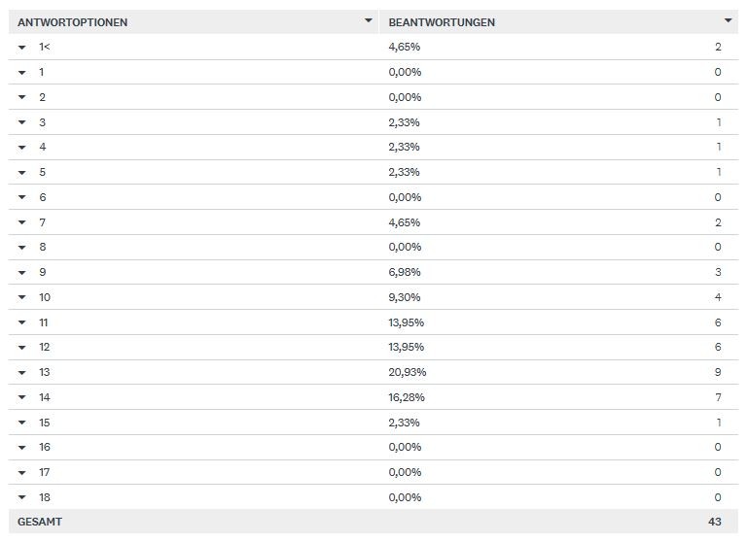Click the 9,30% percentage for option 10
This screenshot has height=542, width=748.
coord(405,297)
